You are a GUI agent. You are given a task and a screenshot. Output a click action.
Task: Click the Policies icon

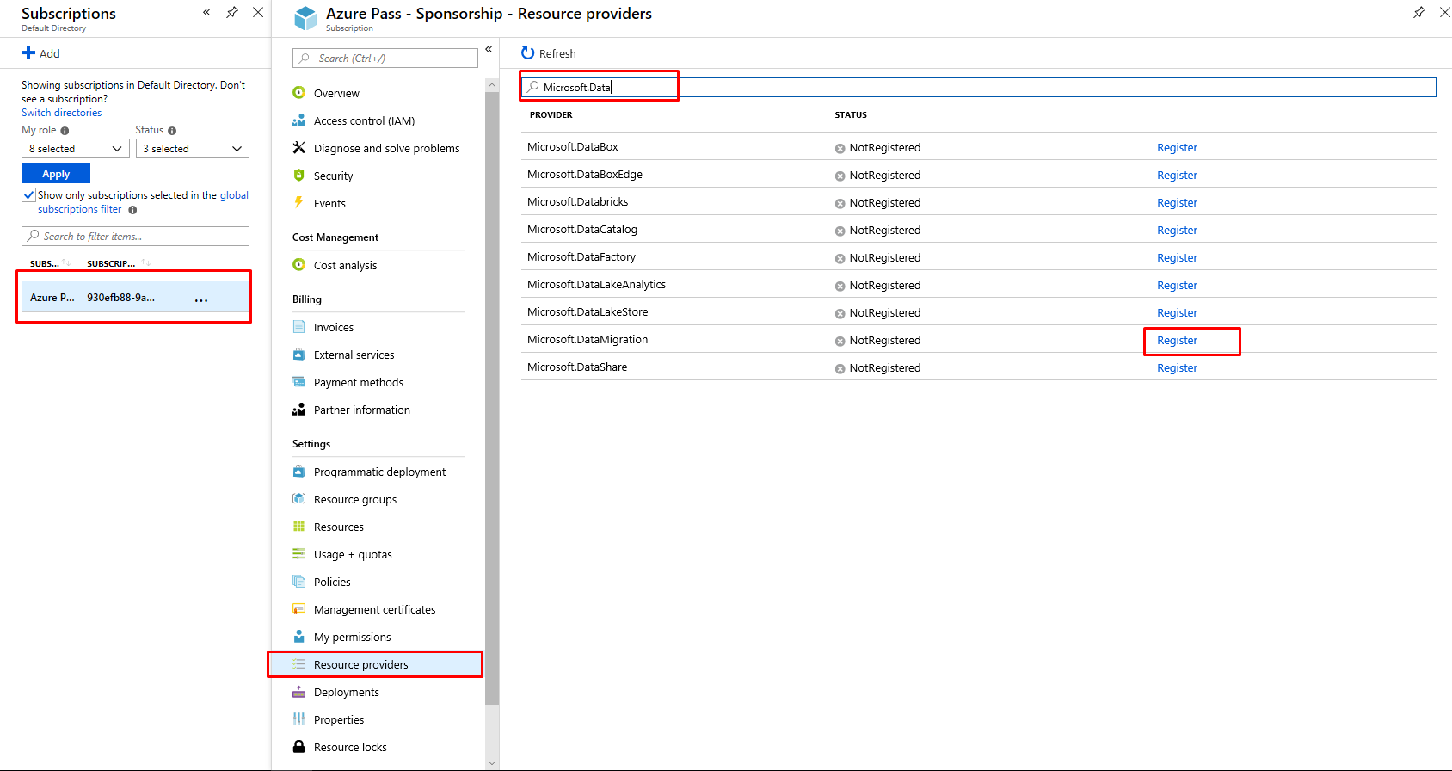(x=298, y=582)
